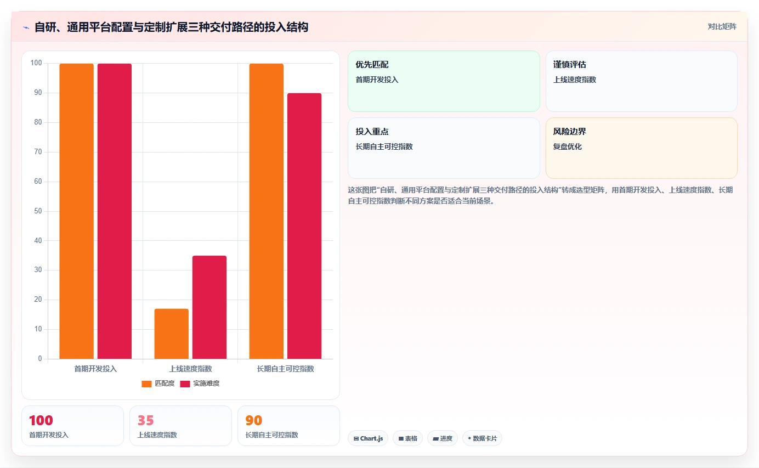
Task: Toggle the 实施难度 legend entry
Action: (200, 384)
